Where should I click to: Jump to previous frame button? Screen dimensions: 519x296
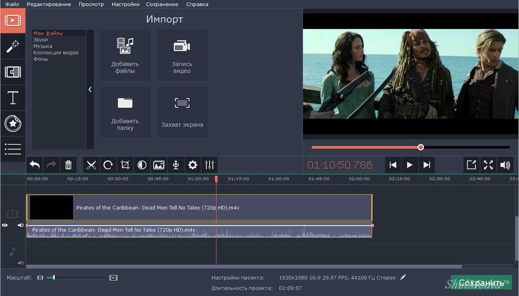(393, 165)
